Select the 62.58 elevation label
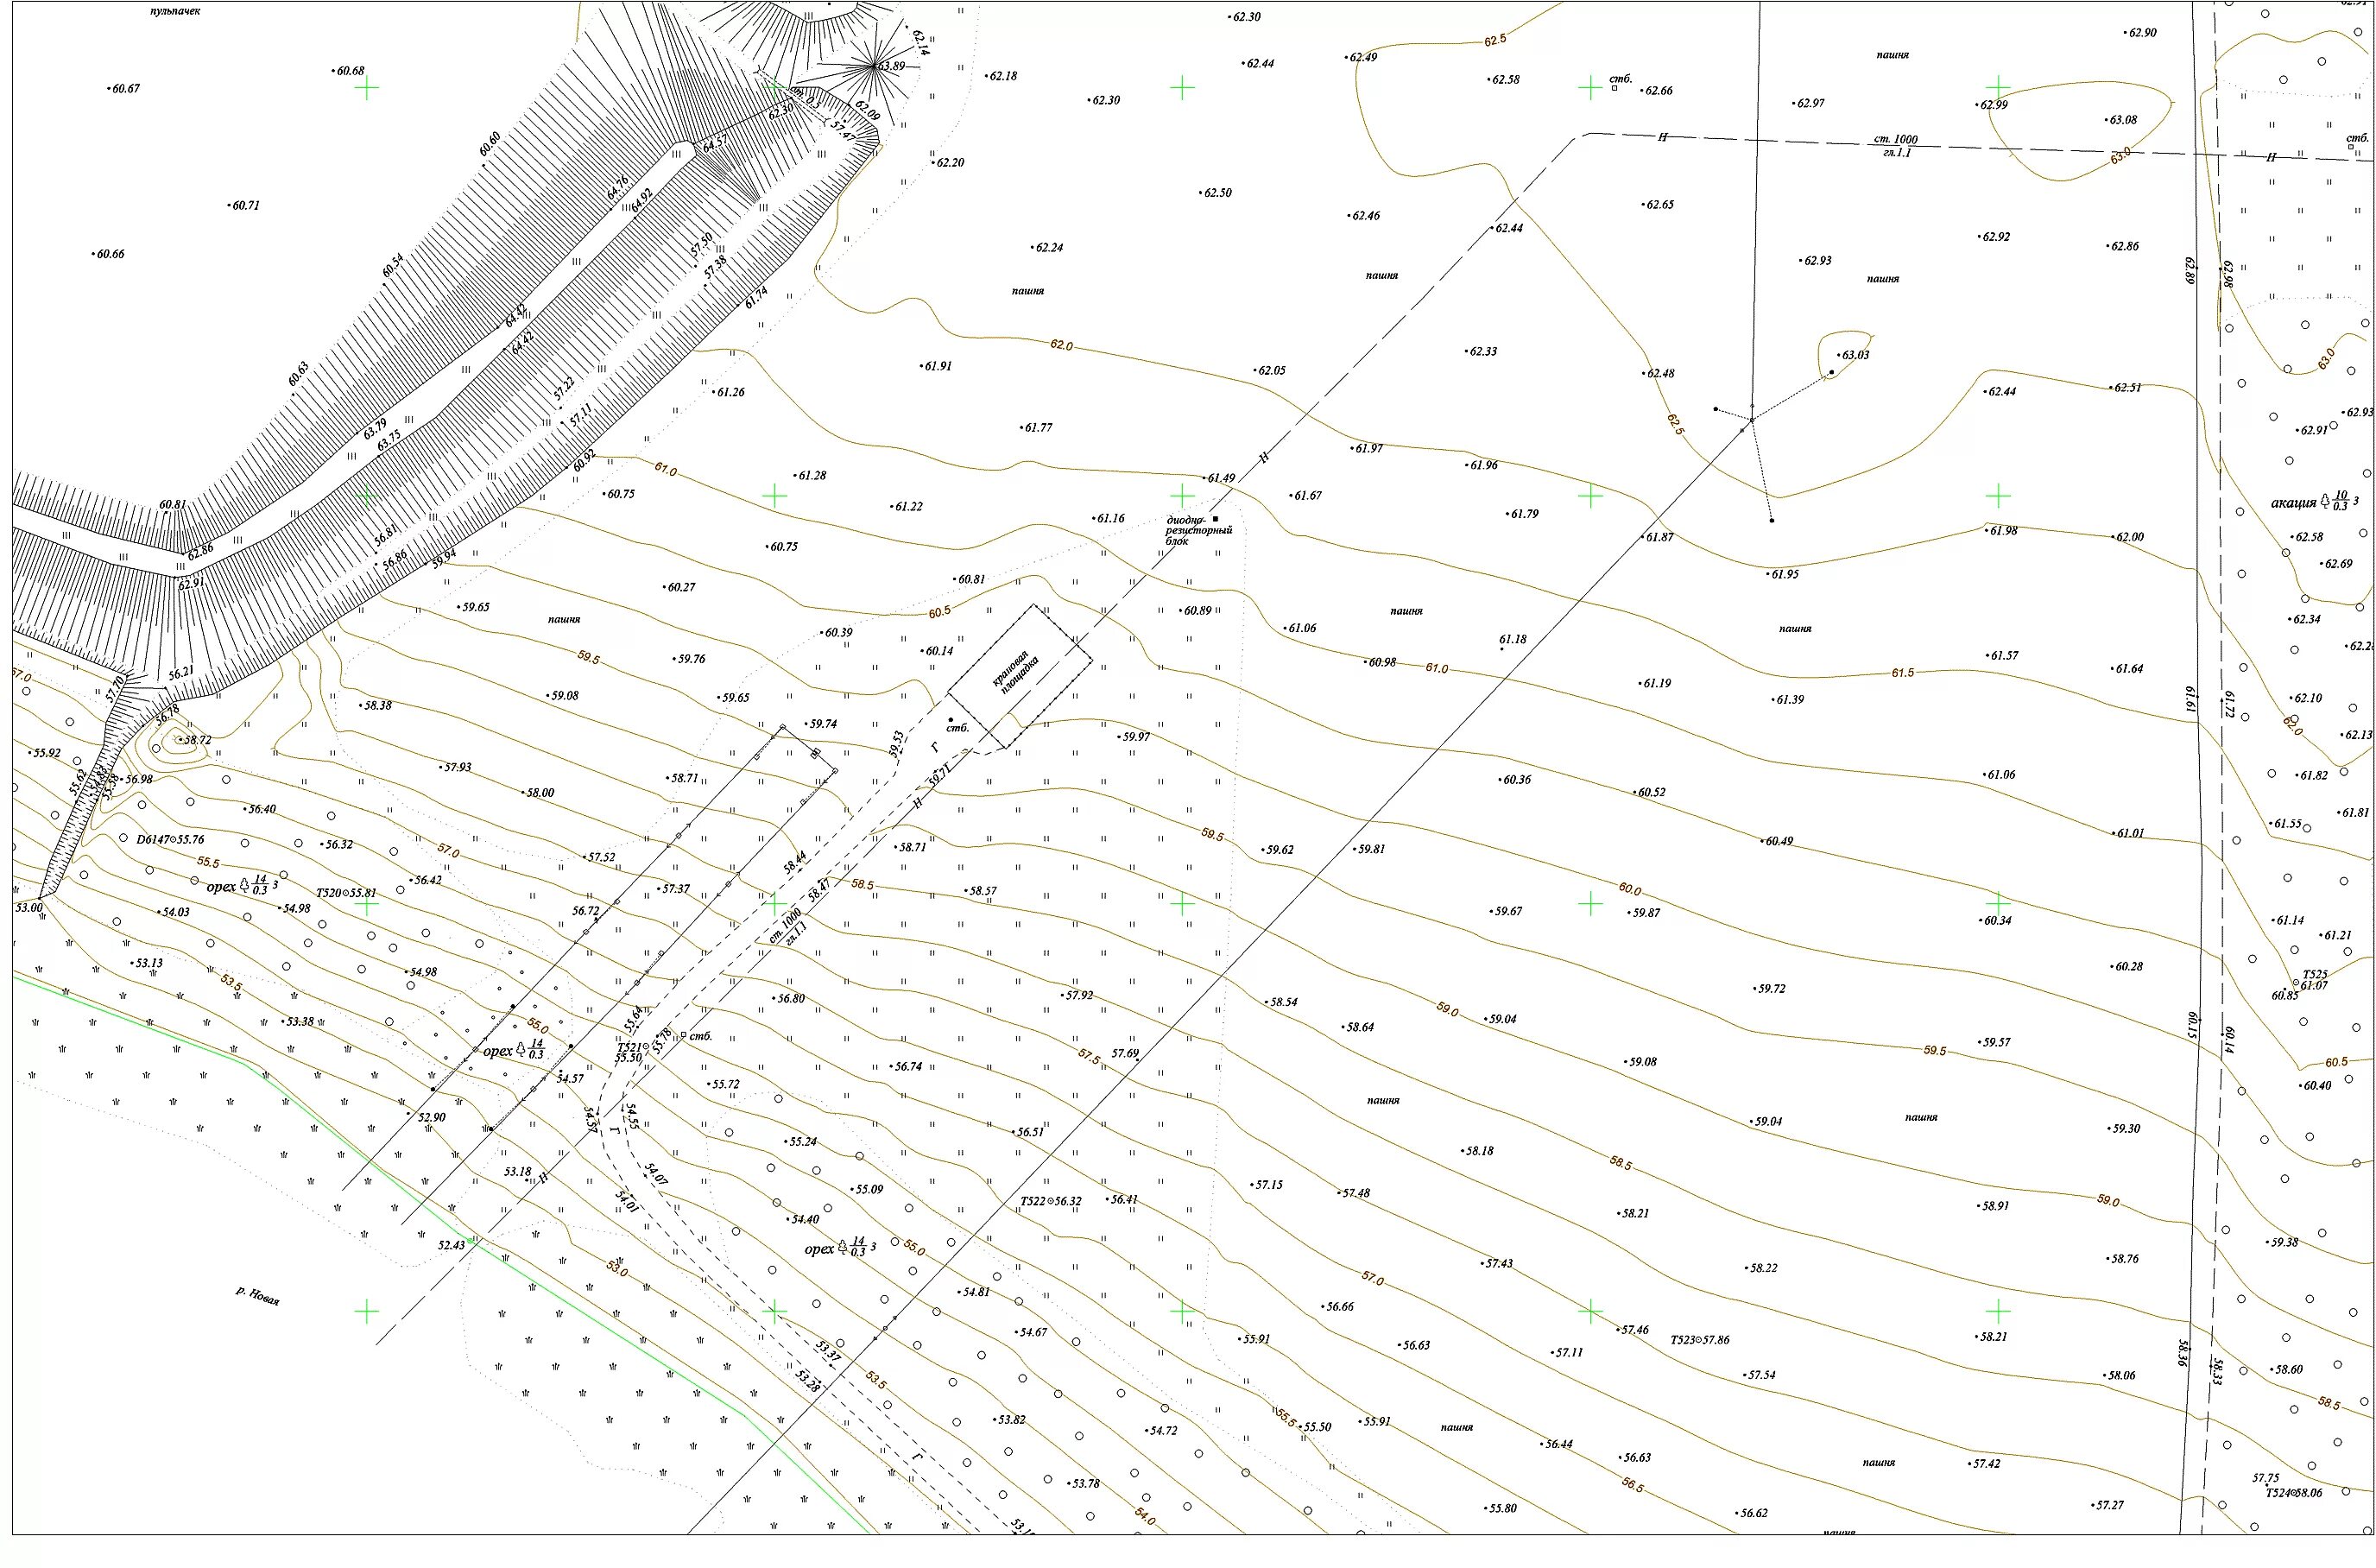This screenshot has width=2376, height=1568. pos(1506,79)
